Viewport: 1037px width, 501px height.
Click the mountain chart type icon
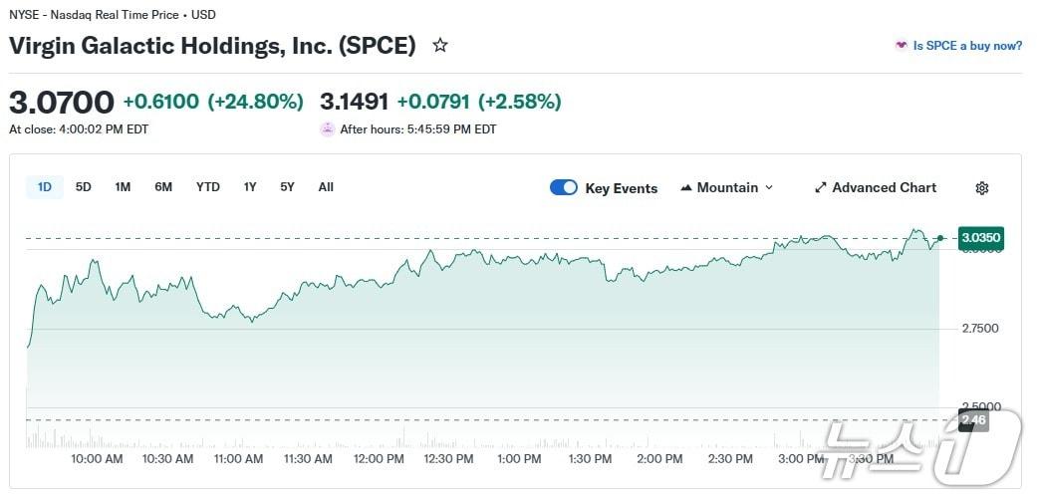[x=686, y=187]
